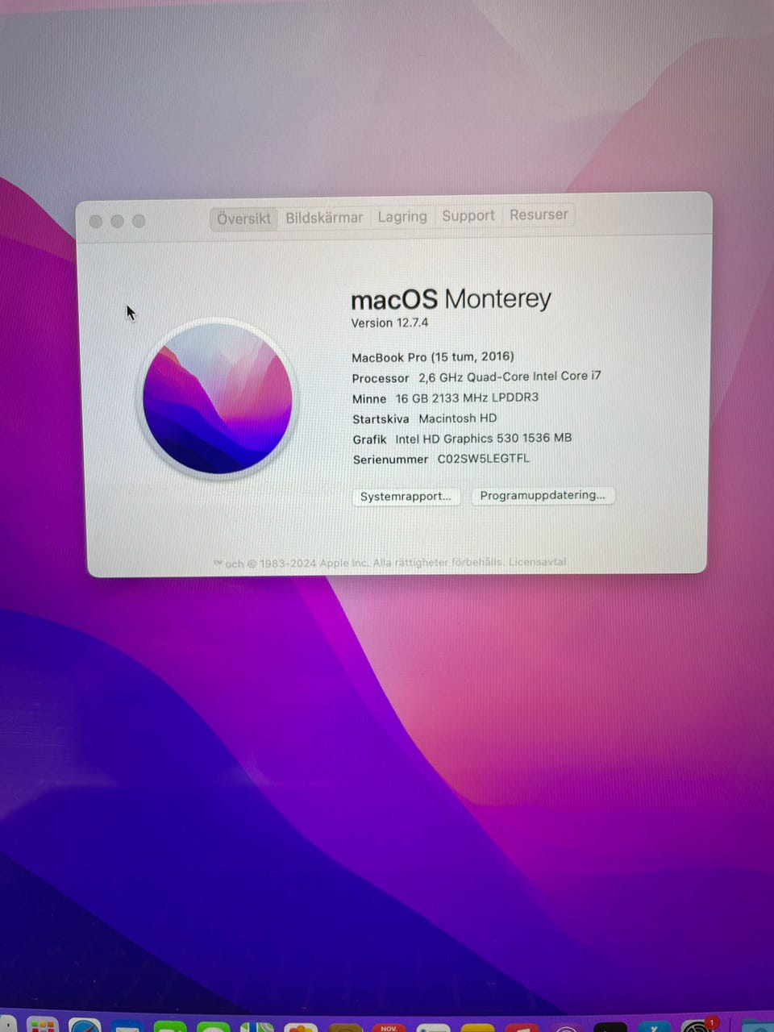
Task: Click the Startskiva value Macintosh HD
Action: 458,418
